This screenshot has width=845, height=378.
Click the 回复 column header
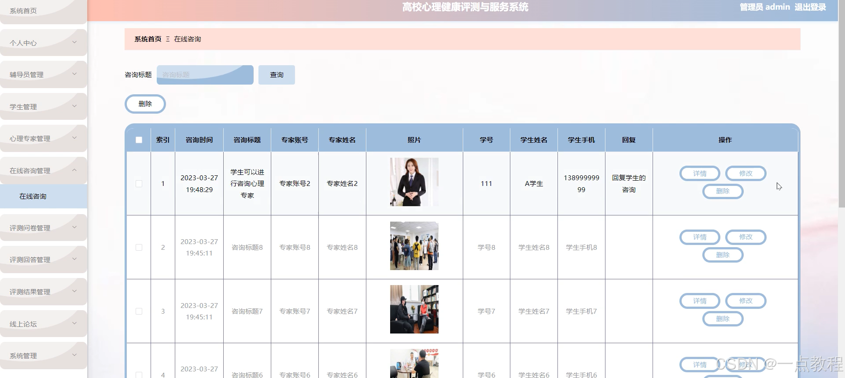629,140
